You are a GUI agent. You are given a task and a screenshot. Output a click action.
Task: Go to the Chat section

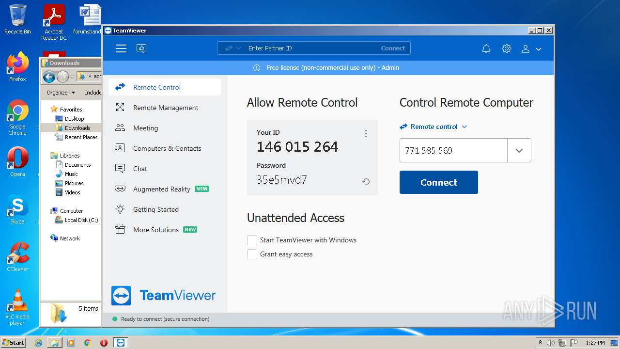point(165,169)
